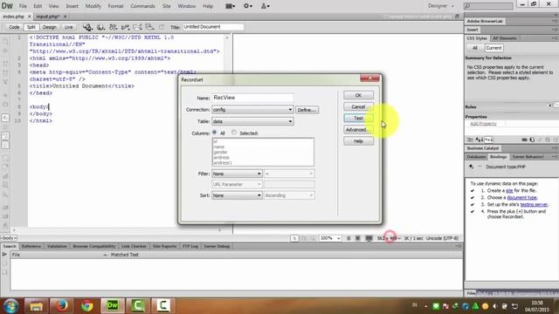
Task: Open Firefox from the taskbar
Action: pyautogui.click(x=62, y=305)
